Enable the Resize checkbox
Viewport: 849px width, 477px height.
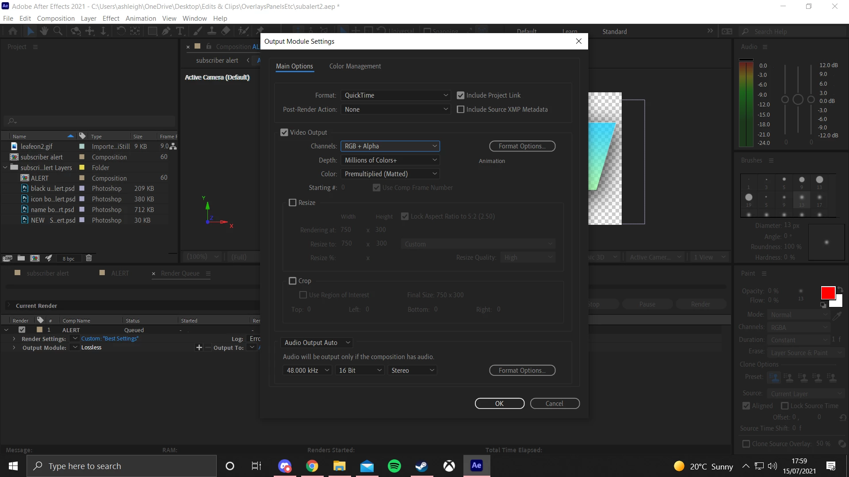pos(292,203)
